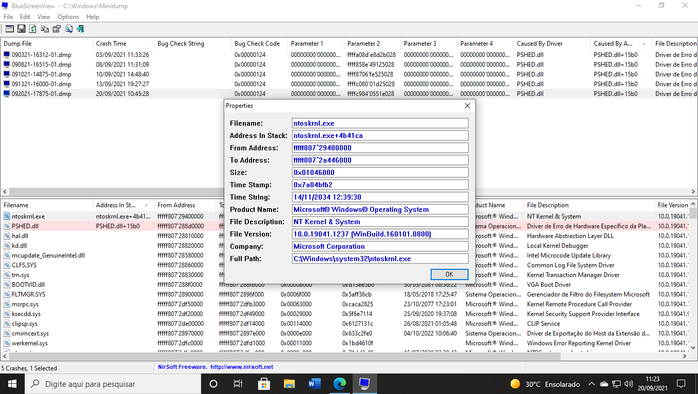The width and height of the screenshot is (698, 394).
Task: Click the Time Stamp field 0x7a04bfb2
Action: pyautogui.click(x=380, y=185)
